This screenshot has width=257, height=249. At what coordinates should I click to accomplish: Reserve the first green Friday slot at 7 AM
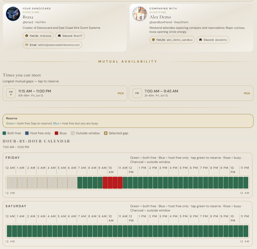click(x=80, y=183)
